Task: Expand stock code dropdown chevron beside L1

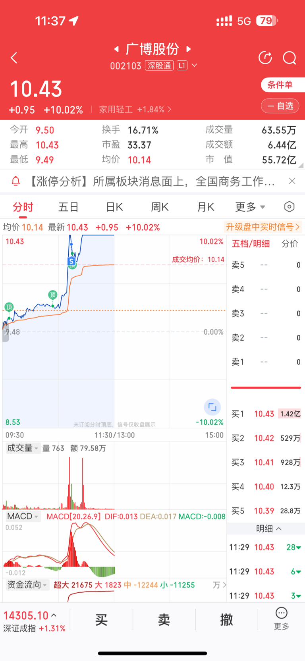Action: tap(194, 66)
